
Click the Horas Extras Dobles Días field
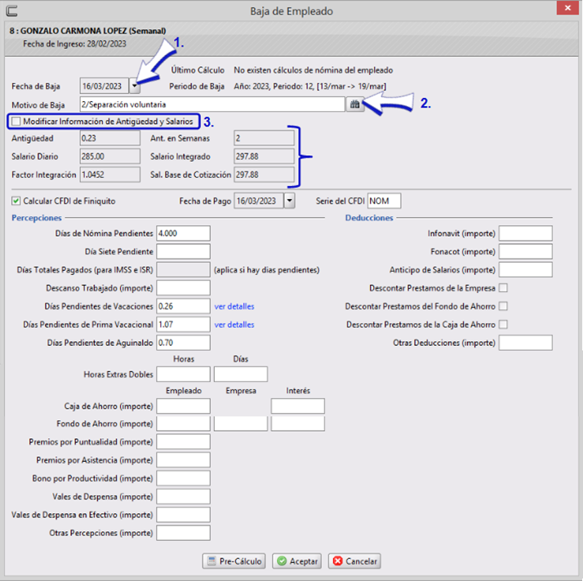point(241,374)
